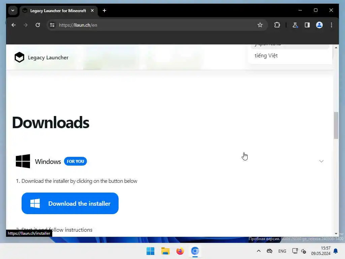Viewport: 345px width, 259px height.
Task: Click the muted volume tray icon
Action: coord(304,251)
